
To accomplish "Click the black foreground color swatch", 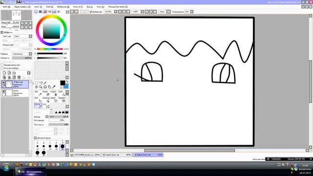I will click(x=63, y=83).
